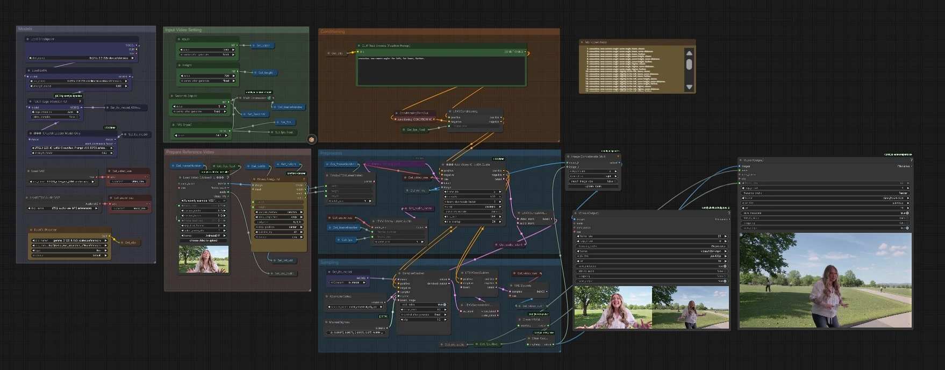This screenshot has height=370, width=945.
Task: Toggle add_noise in the SamplerCustom node
Action: [424, 304]
